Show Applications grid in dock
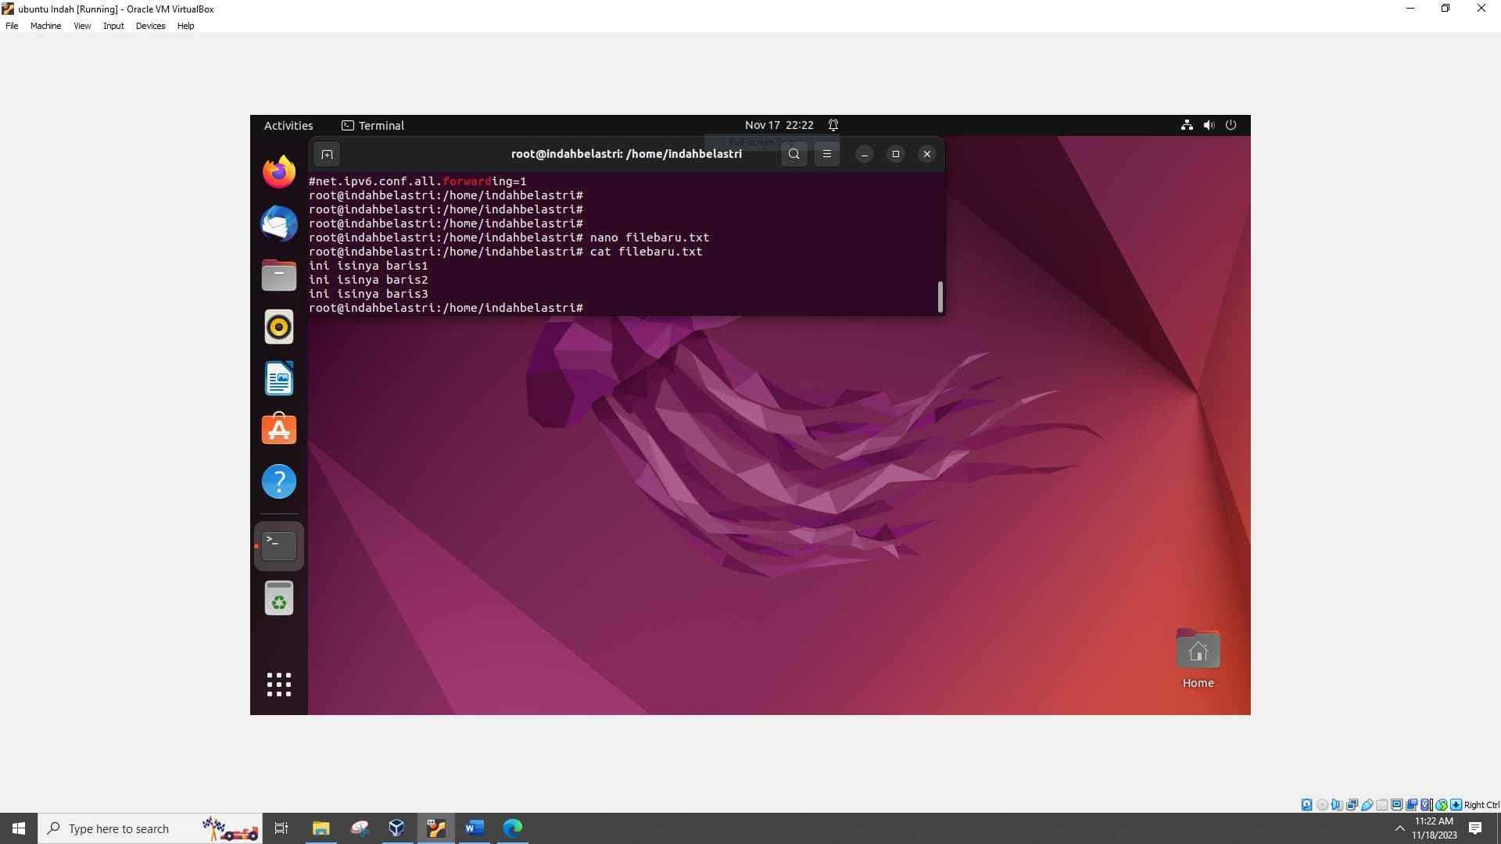This screenshot has width=1501, height=844. coord(279,685)
